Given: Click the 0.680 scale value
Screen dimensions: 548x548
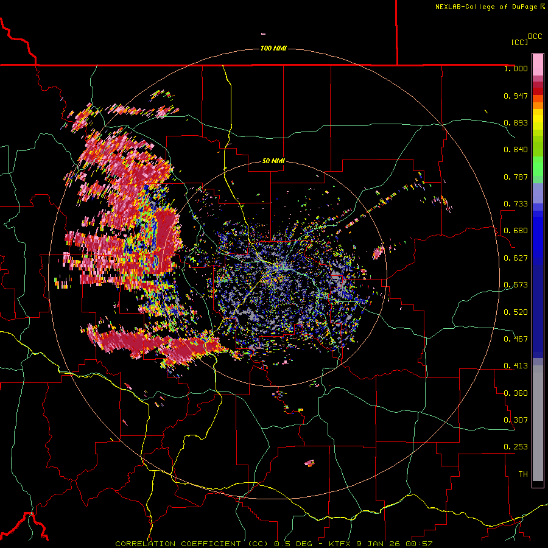Looking at the screenshot, I should pos(516,231).
